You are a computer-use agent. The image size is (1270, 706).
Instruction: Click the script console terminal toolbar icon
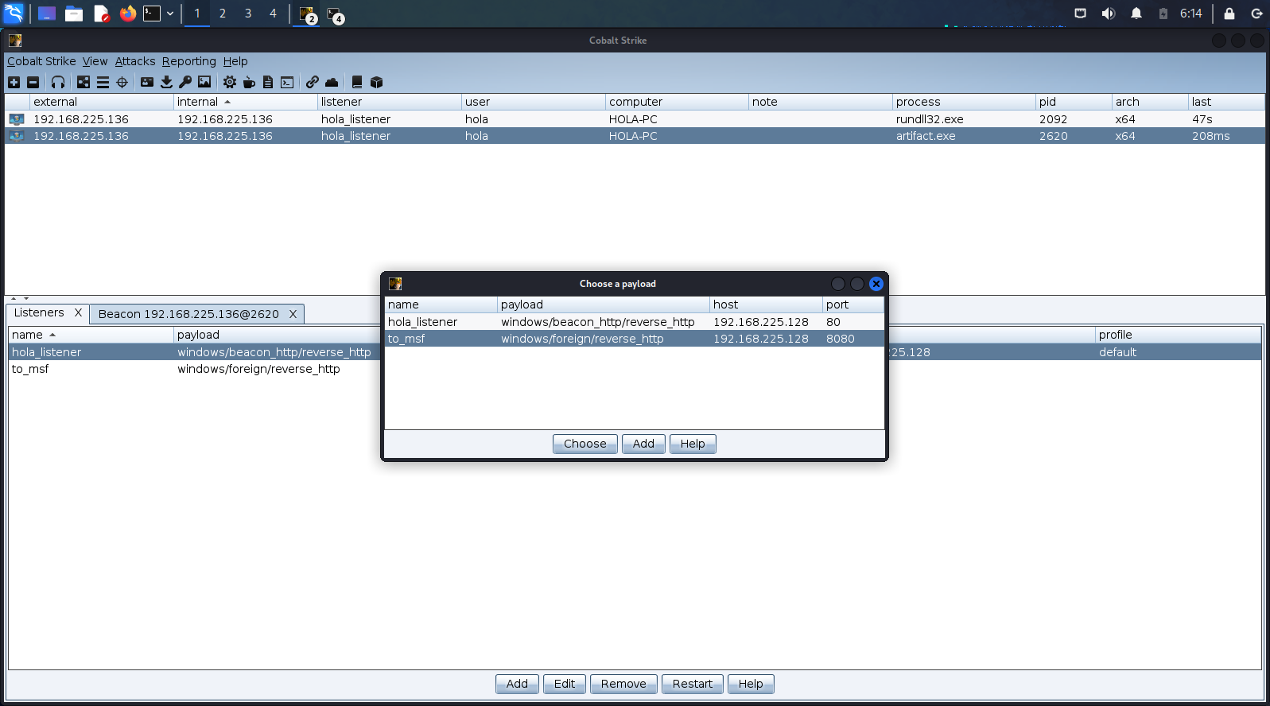coord(287,82)
